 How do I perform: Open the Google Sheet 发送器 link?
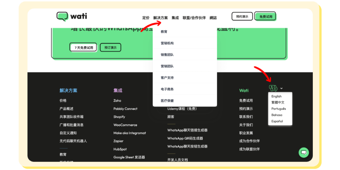pos(129,157)
